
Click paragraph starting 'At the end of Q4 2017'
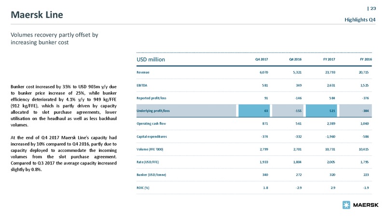(x=64, y=153)
